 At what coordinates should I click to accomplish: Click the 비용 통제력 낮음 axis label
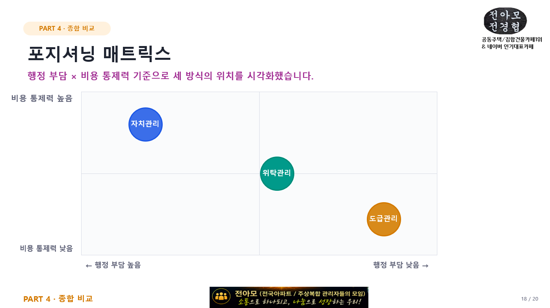click(x=46, y=248)
